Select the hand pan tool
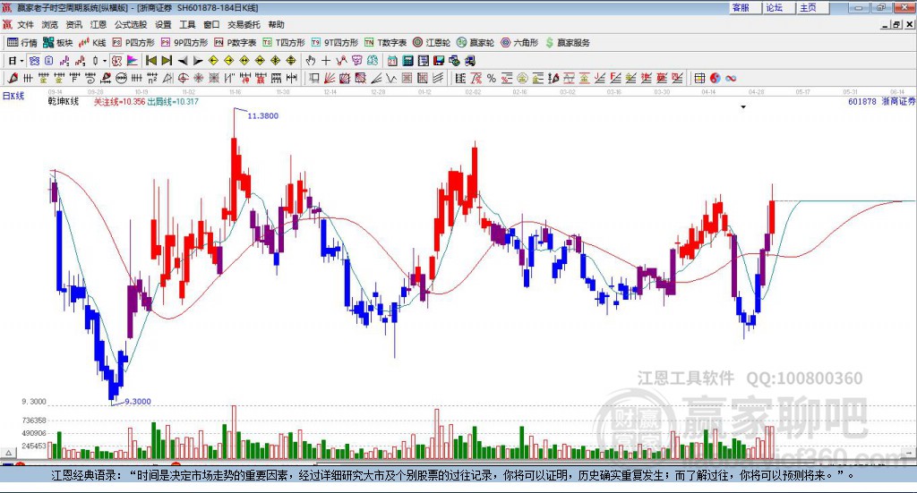Screen dimensions: 917x493 pyautogui.click(x=311, y=61)
